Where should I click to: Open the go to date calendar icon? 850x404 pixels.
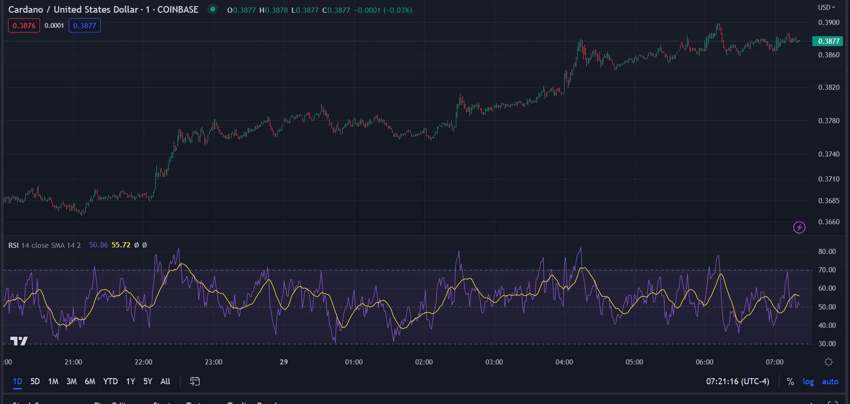[x=194, y=381]
